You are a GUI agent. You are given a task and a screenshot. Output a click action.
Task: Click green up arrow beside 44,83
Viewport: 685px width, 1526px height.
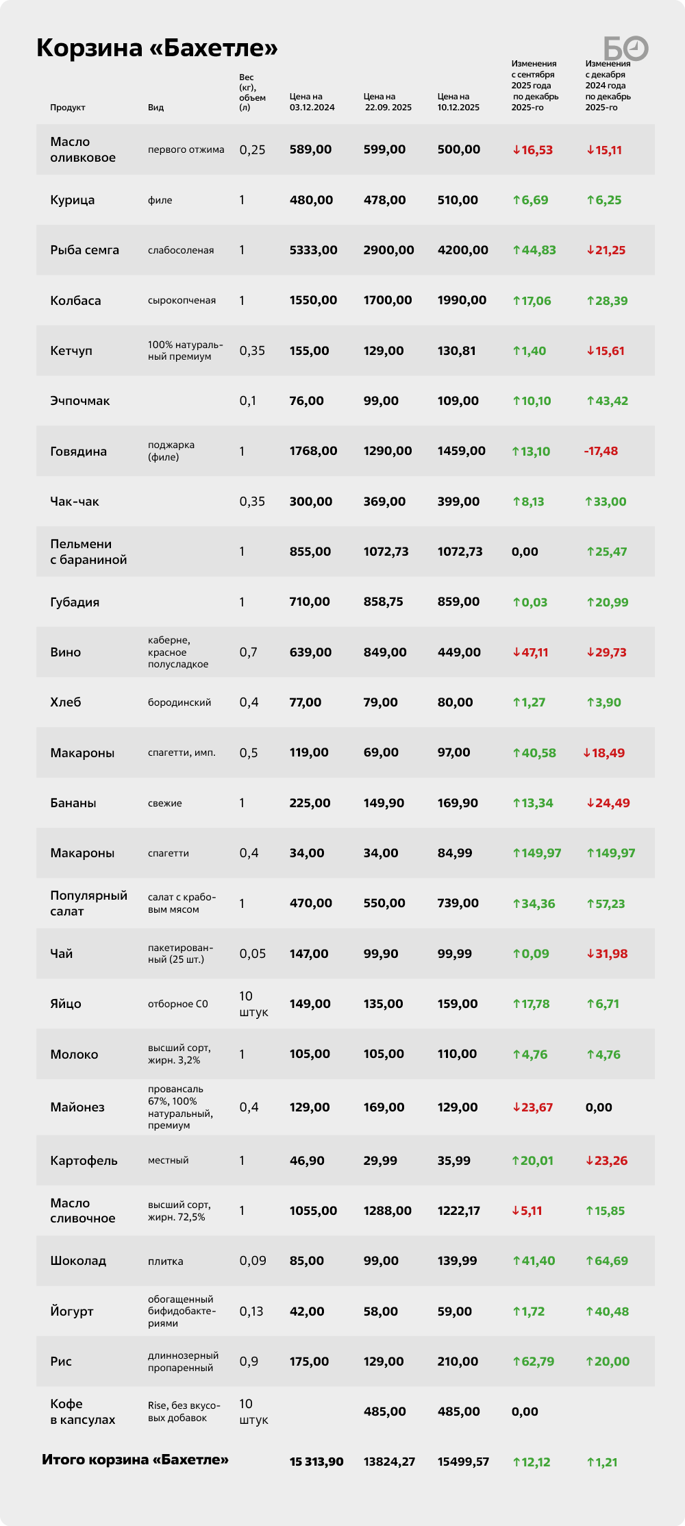516,250
